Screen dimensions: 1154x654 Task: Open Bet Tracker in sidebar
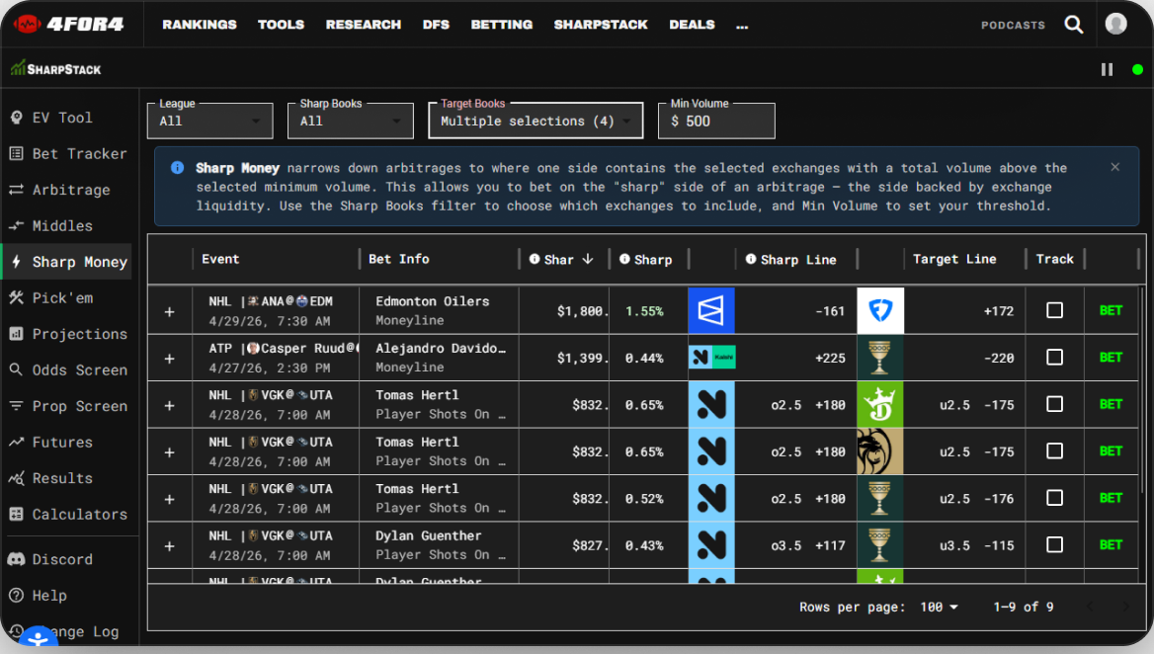69,154
